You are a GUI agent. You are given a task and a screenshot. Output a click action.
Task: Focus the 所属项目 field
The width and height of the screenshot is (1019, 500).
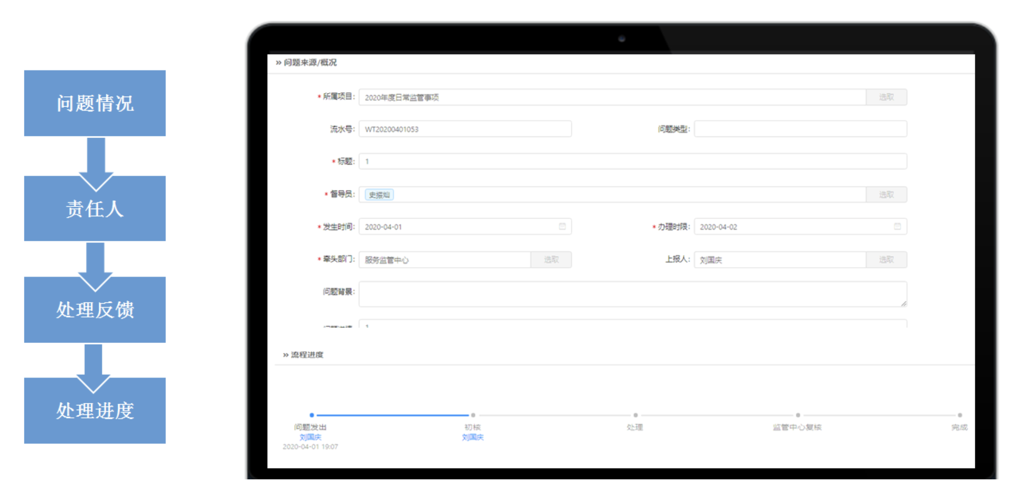[612, 97]
